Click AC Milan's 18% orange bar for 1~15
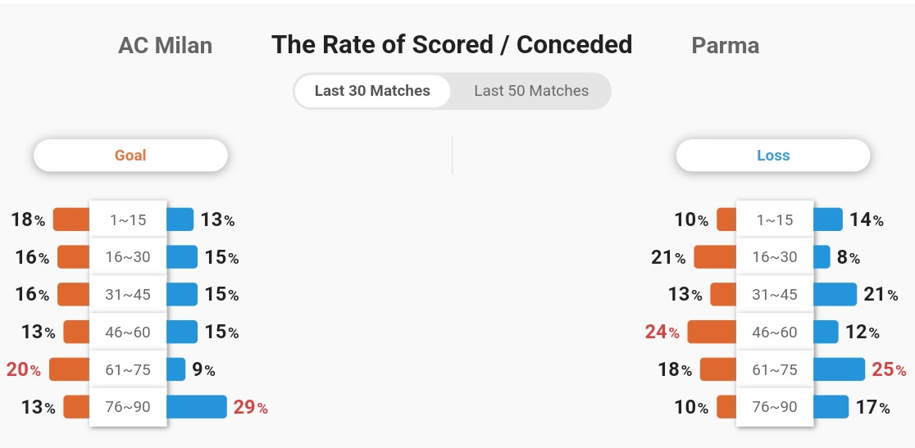Viewport: 915px width, 448px height. click(x=71, y=219)
